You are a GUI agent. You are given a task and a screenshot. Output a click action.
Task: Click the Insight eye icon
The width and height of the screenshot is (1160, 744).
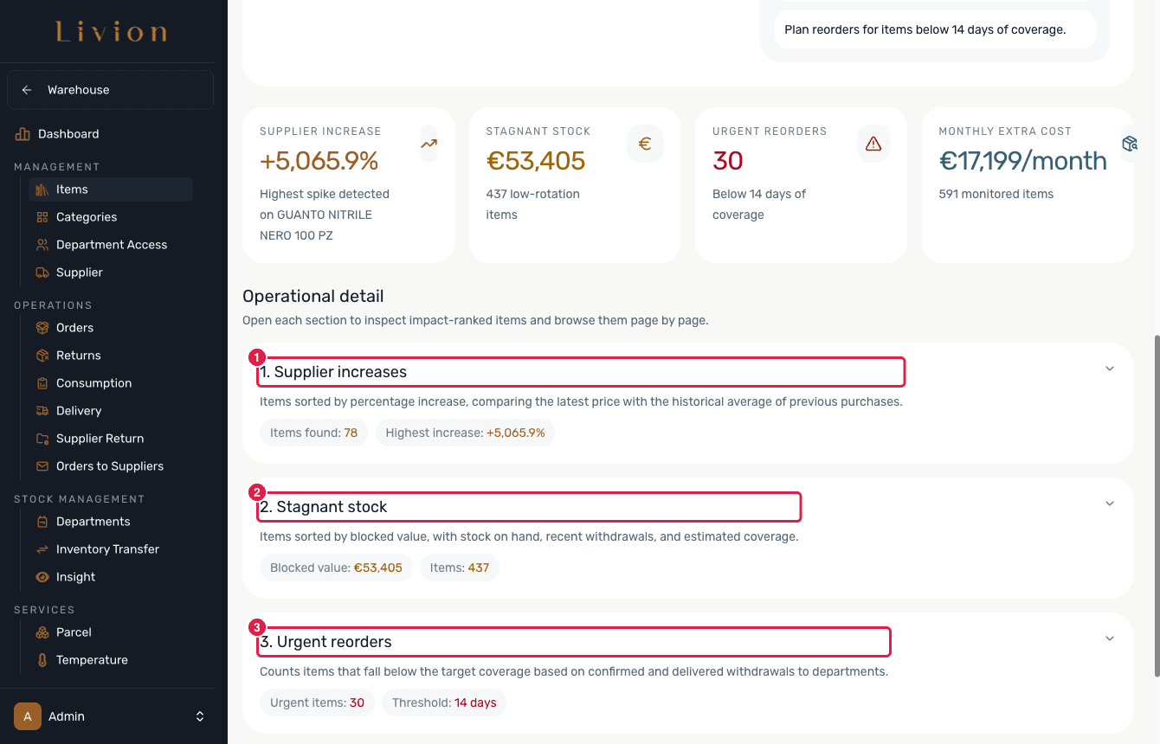[42, 577]
